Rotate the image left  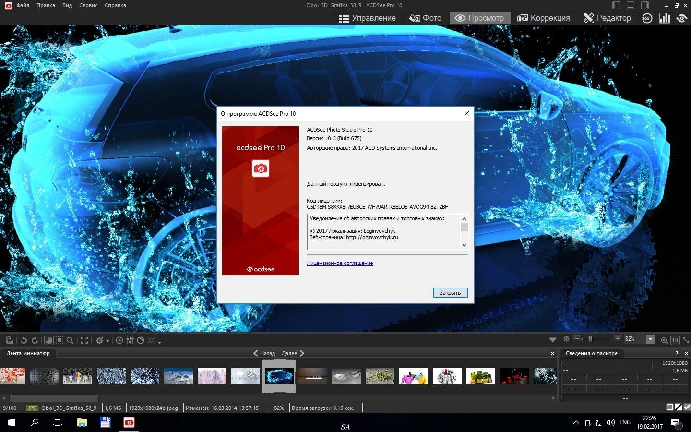click(24, 340)
